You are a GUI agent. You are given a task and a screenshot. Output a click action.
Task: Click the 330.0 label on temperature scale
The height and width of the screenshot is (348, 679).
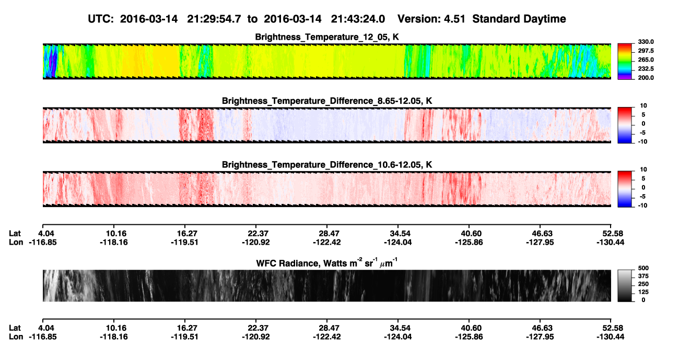(646, 42)
